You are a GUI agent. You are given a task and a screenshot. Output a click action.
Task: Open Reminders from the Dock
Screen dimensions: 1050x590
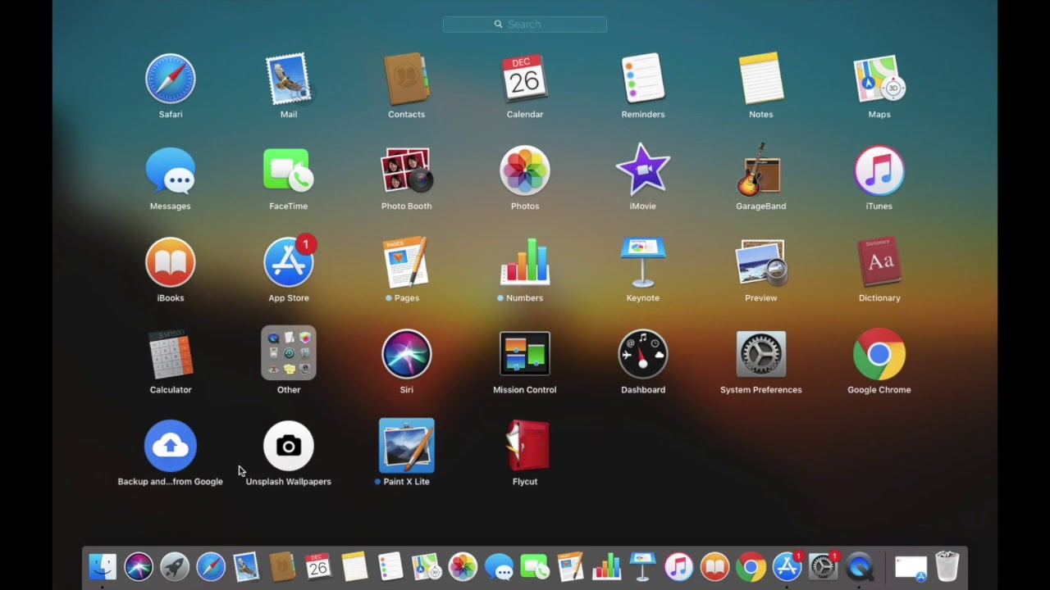390,566
